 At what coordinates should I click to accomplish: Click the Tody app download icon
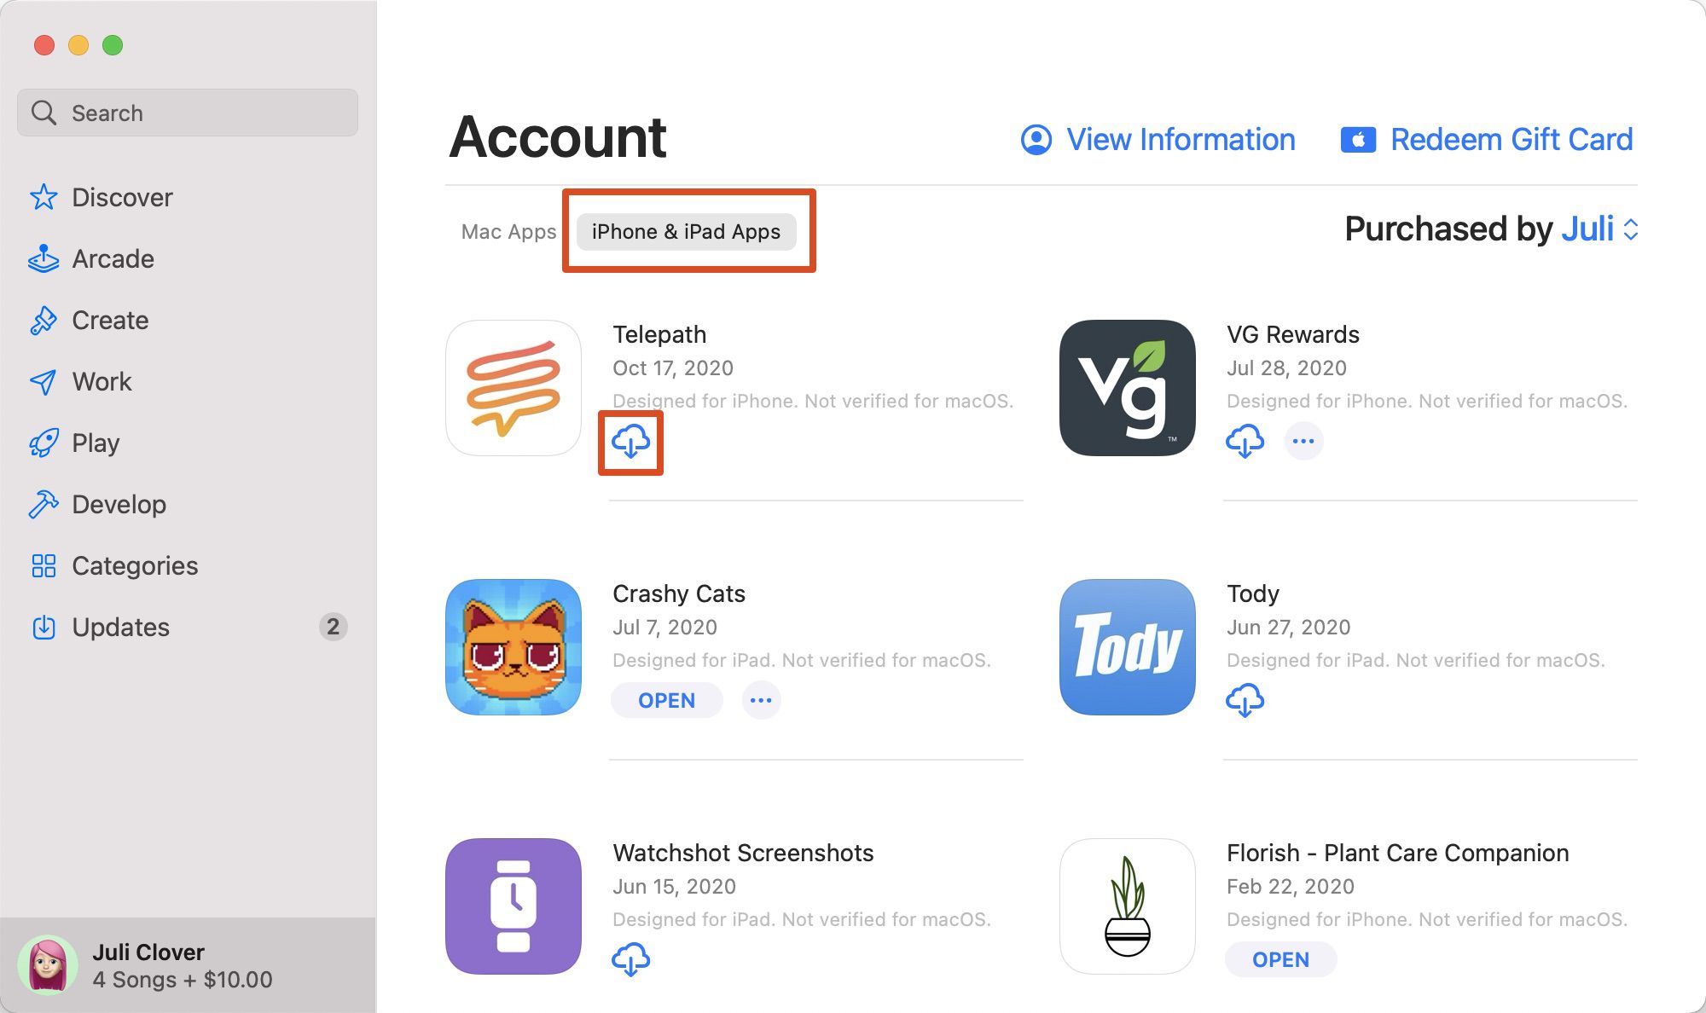pyautogui.click(x=1245, y=699)
